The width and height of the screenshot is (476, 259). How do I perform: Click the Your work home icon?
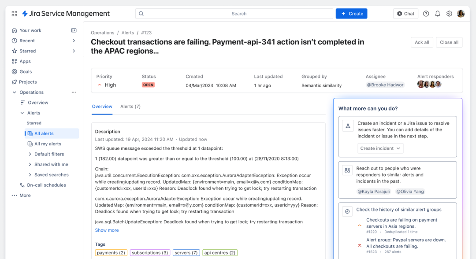coord(14,30)
